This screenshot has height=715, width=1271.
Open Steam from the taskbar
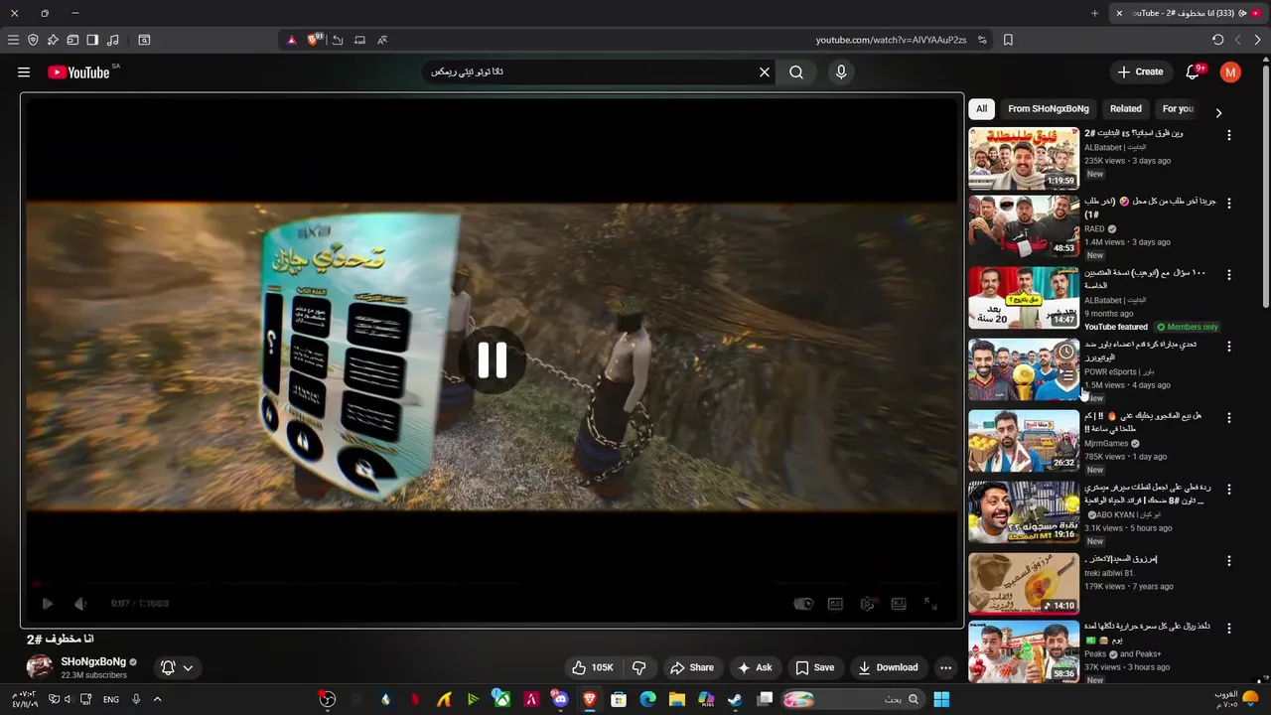[735, 699]
